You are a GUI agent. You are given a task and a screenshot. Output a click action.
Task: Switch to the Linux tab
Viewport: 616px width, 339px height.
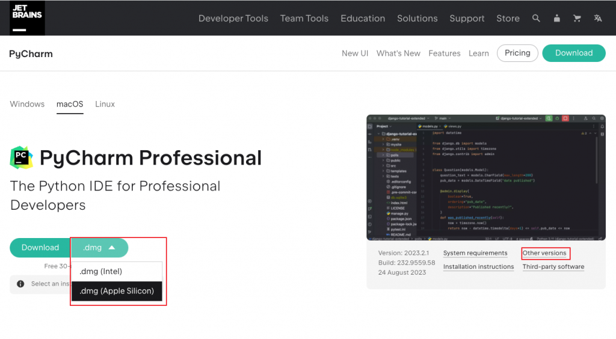coord(105,104)
